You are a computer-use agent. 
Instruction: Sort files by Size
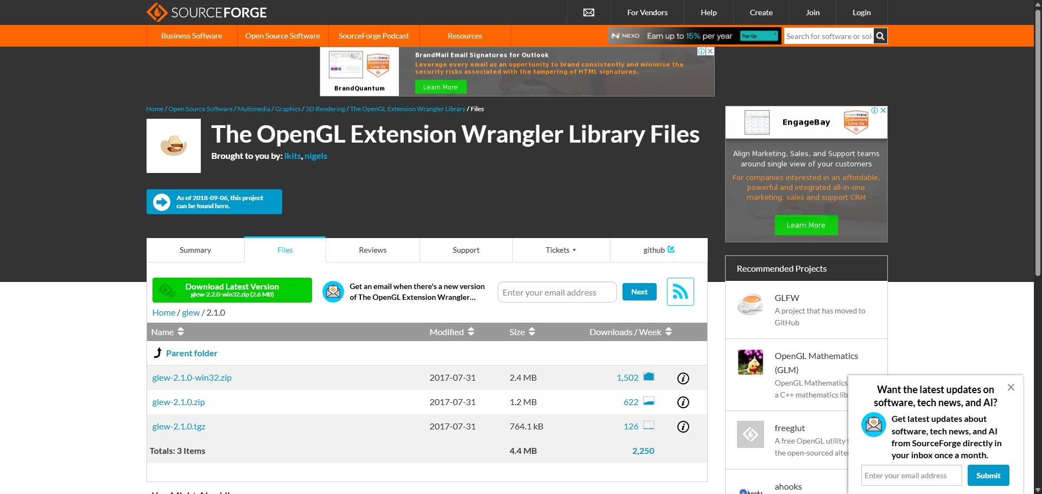pyautogui.click(x=522, y=332)
